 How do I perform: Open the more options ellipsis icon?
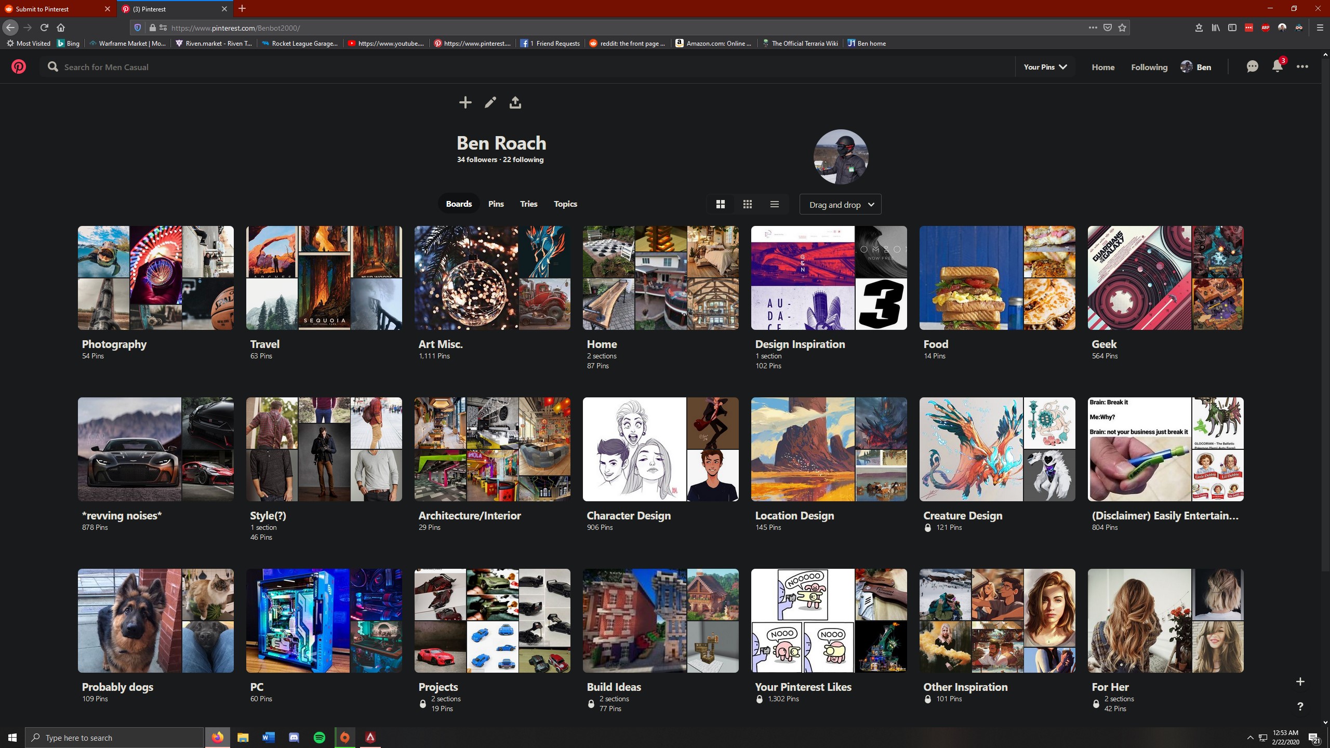[x=1302, y=66]
